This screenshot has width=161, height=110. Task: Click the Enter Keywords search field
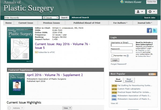23,18
